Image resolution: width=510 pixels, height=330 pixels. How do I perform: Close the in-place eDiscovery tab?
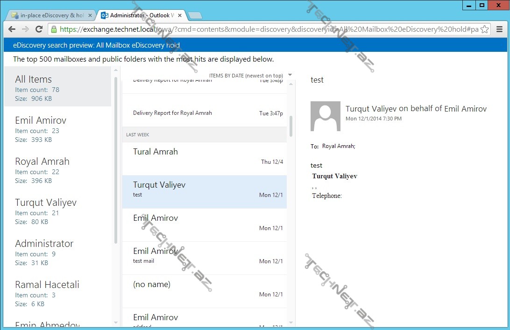[90, 15]
